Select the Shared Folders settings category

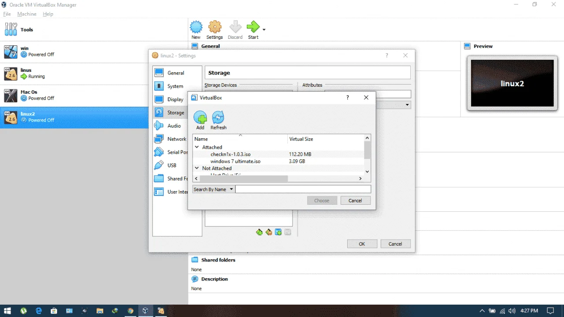[170, 179]
